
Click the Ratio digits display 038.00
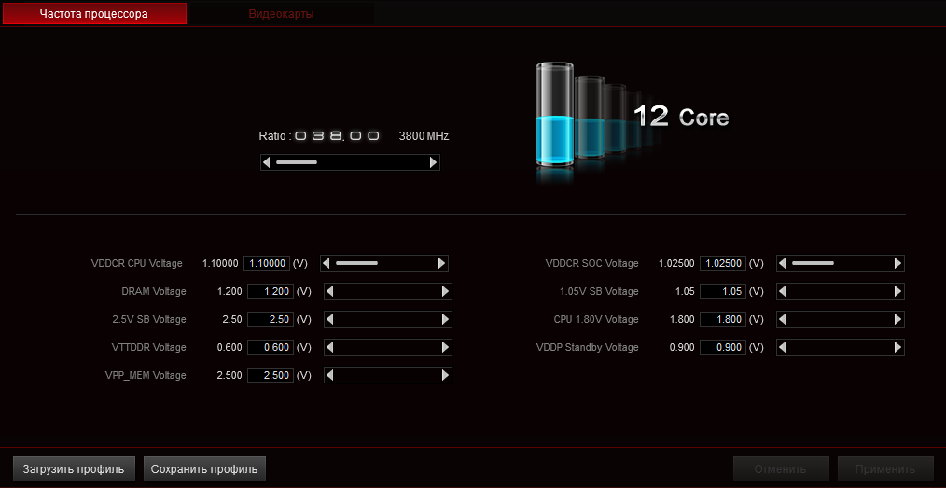pos(337,136)
